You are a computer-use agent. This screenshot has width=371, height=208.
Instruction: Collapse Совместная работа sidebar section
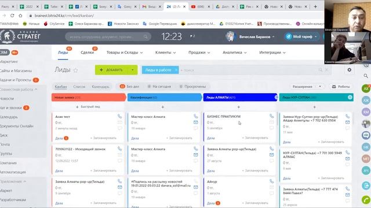(19, 90)
